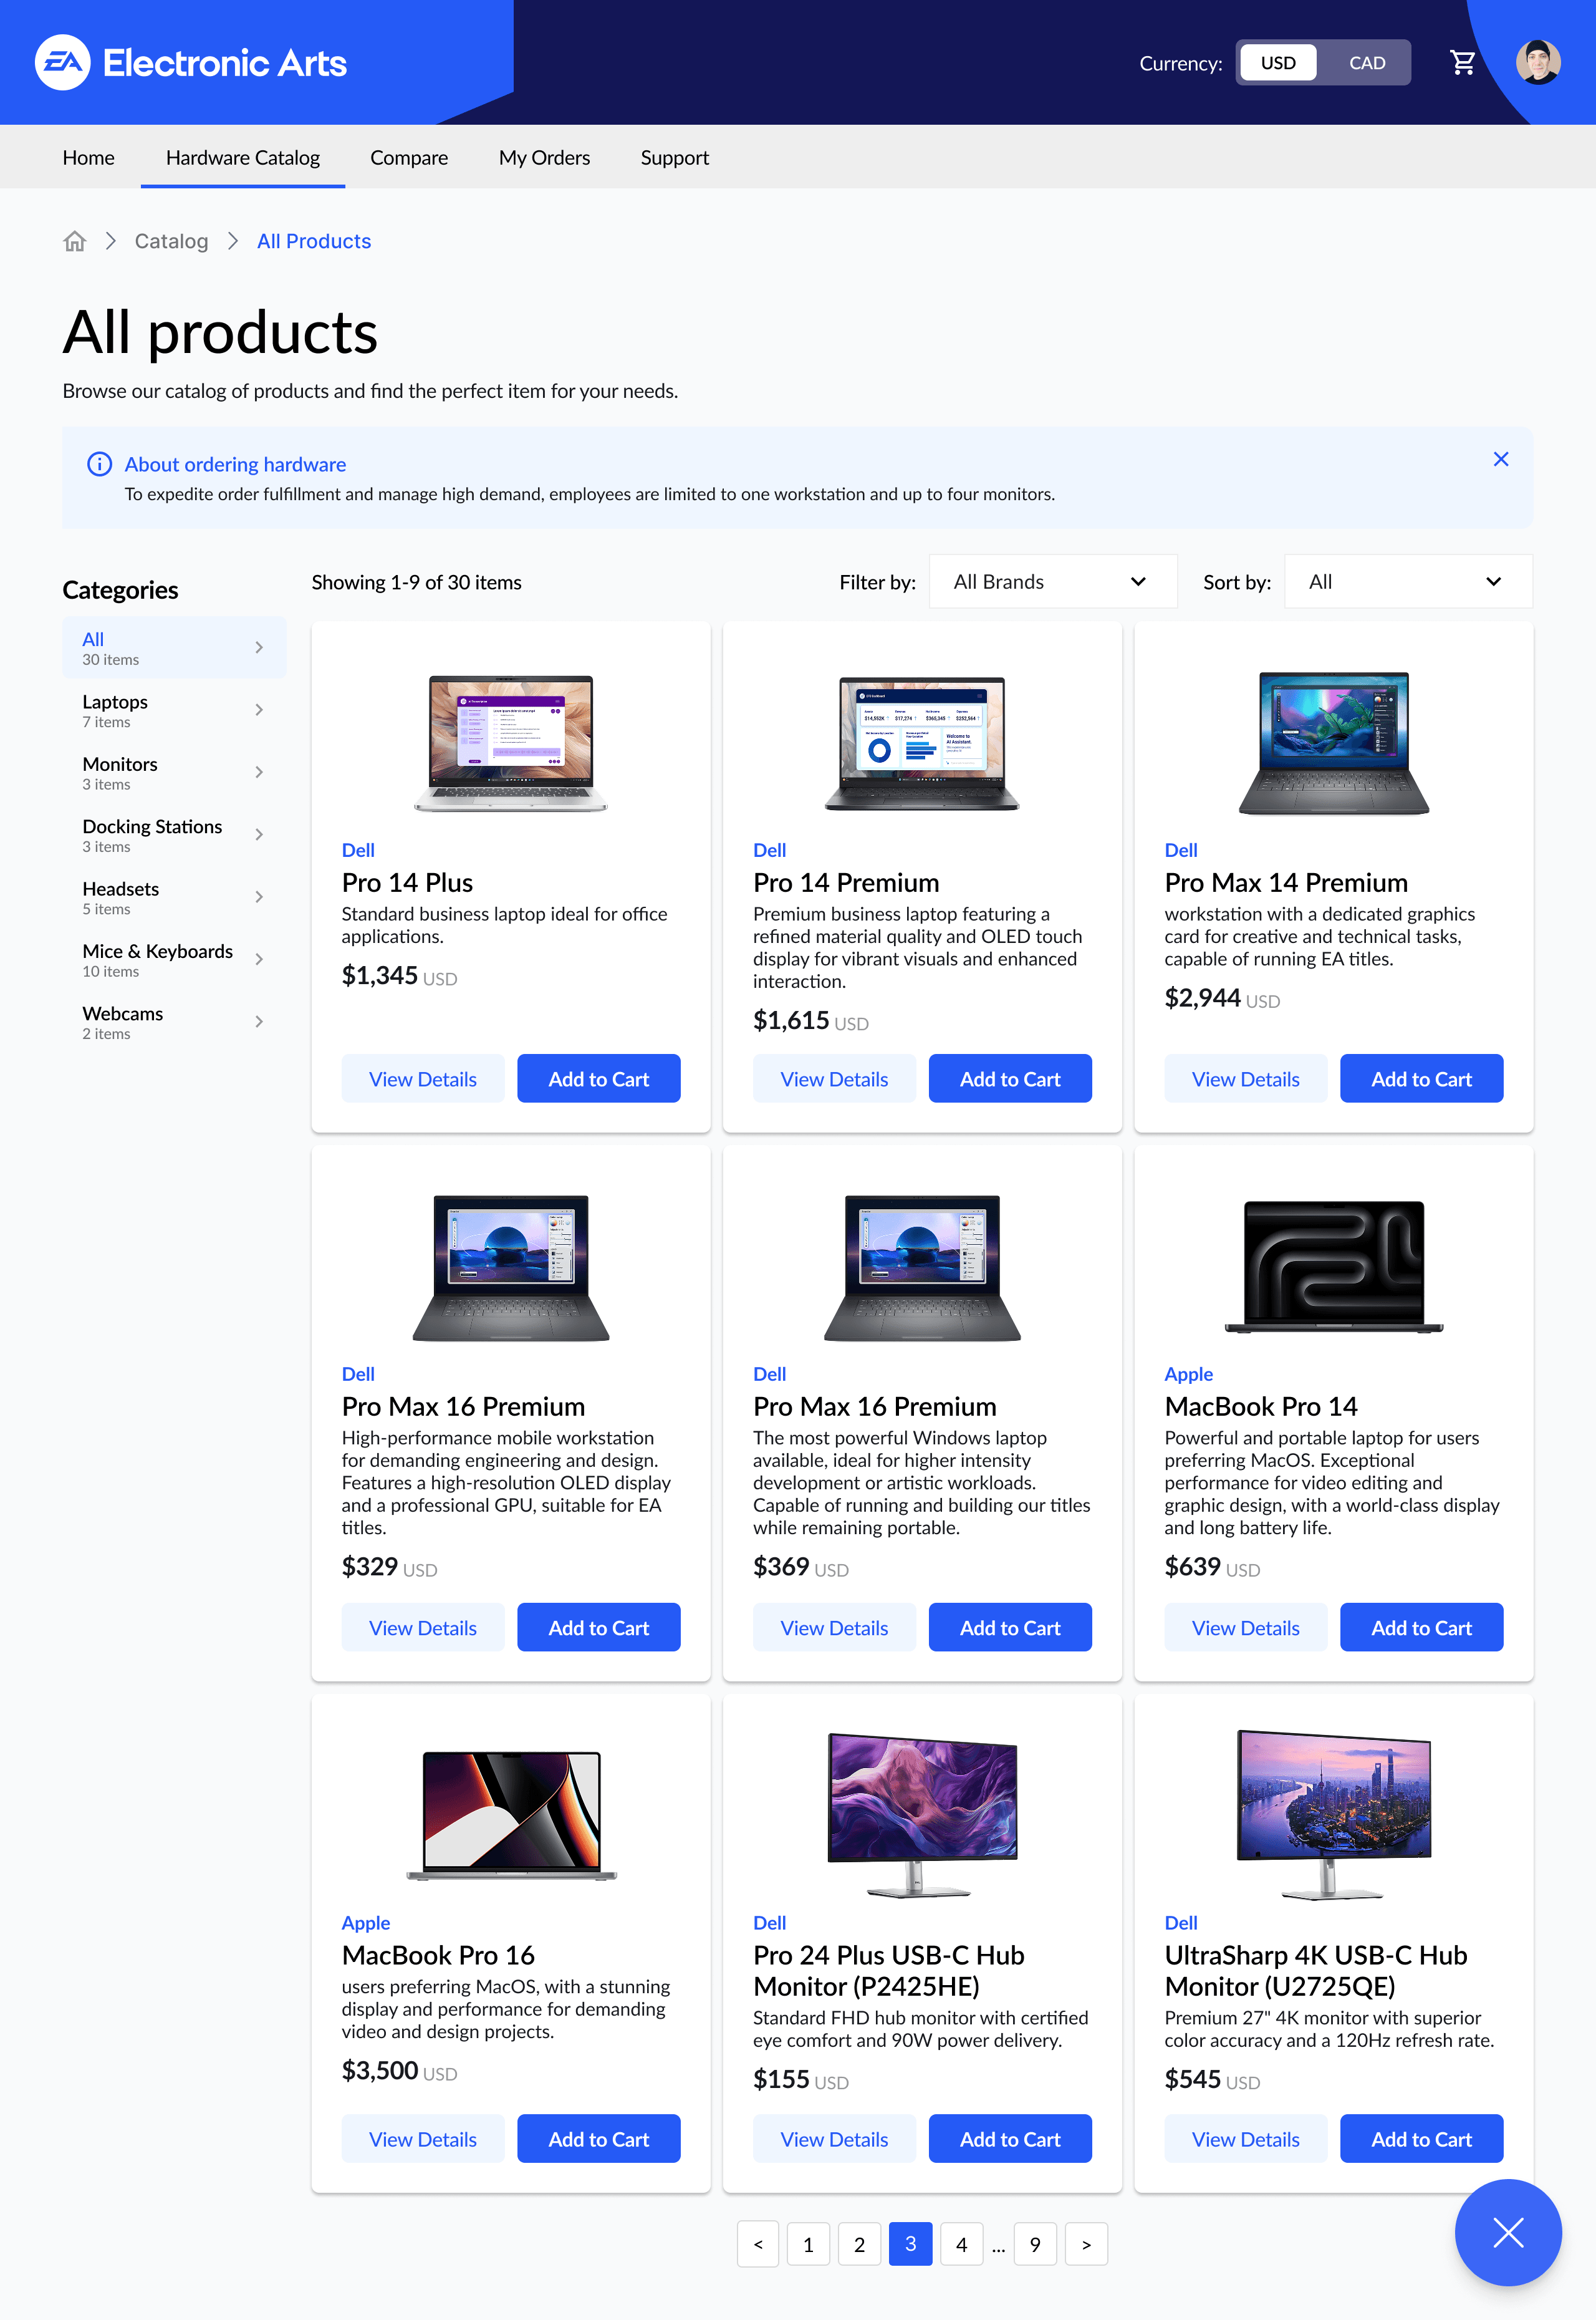This screenshot has width=1596, height=2320.
Task: Click the info icon in notice banner
Action: [x=99, y=464]
